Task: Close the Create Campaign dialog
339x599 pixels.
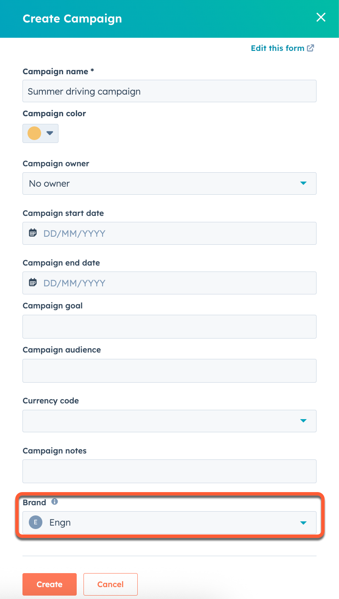Action: (321, 17)
